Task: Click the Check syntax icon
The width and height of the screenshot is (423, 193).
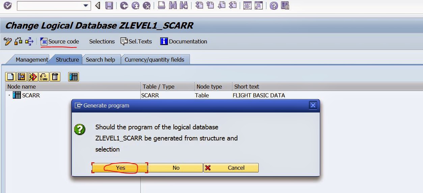Action: (18, 41)
